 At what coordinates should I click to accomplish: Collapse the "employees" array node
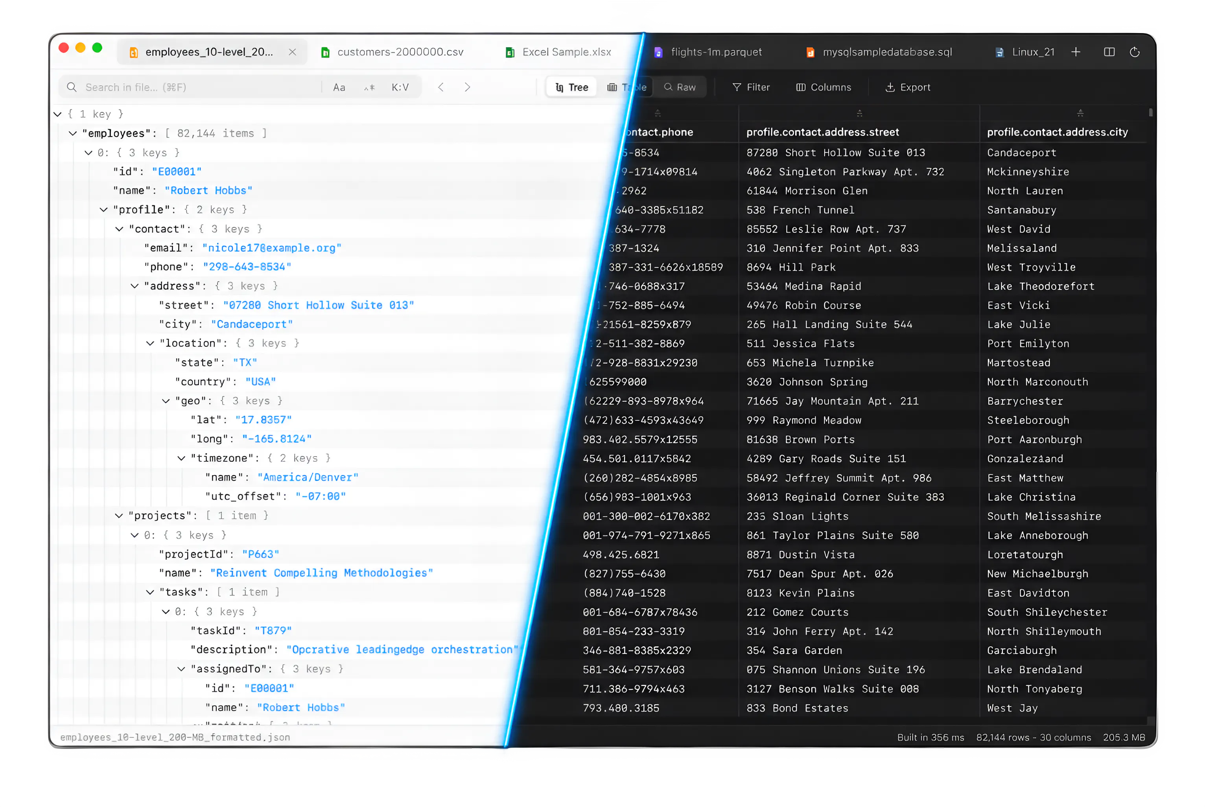pos(73,133)
